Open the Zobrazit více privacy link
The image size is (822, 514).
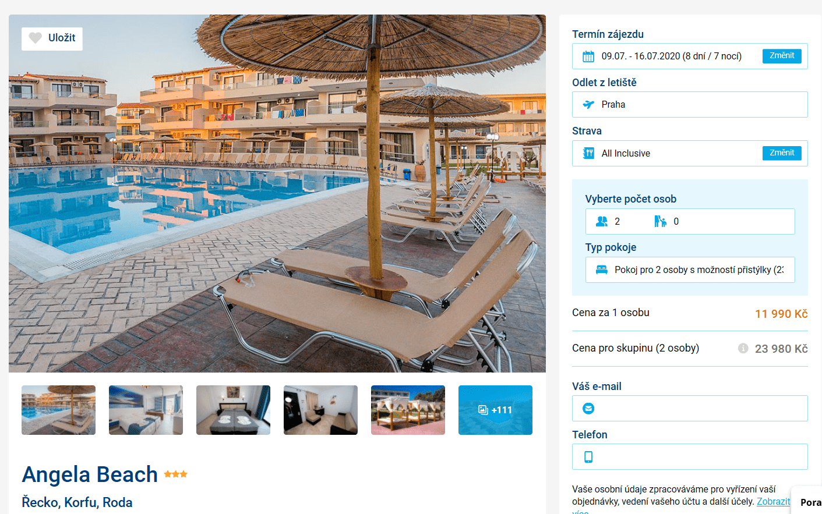(773, 502)
